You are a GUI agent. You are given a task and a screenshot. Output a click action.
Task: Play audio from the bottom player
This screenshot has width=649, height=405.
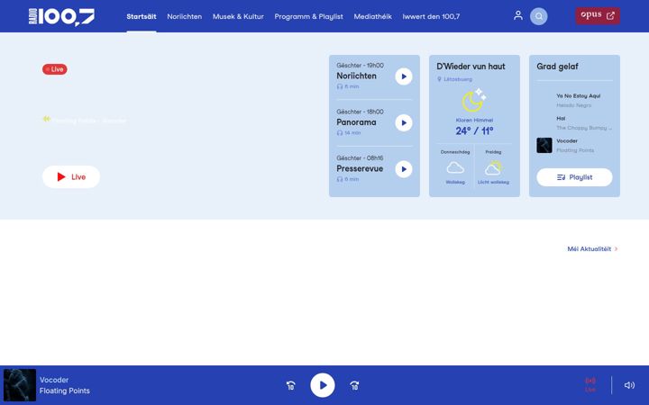coord(323,385)
